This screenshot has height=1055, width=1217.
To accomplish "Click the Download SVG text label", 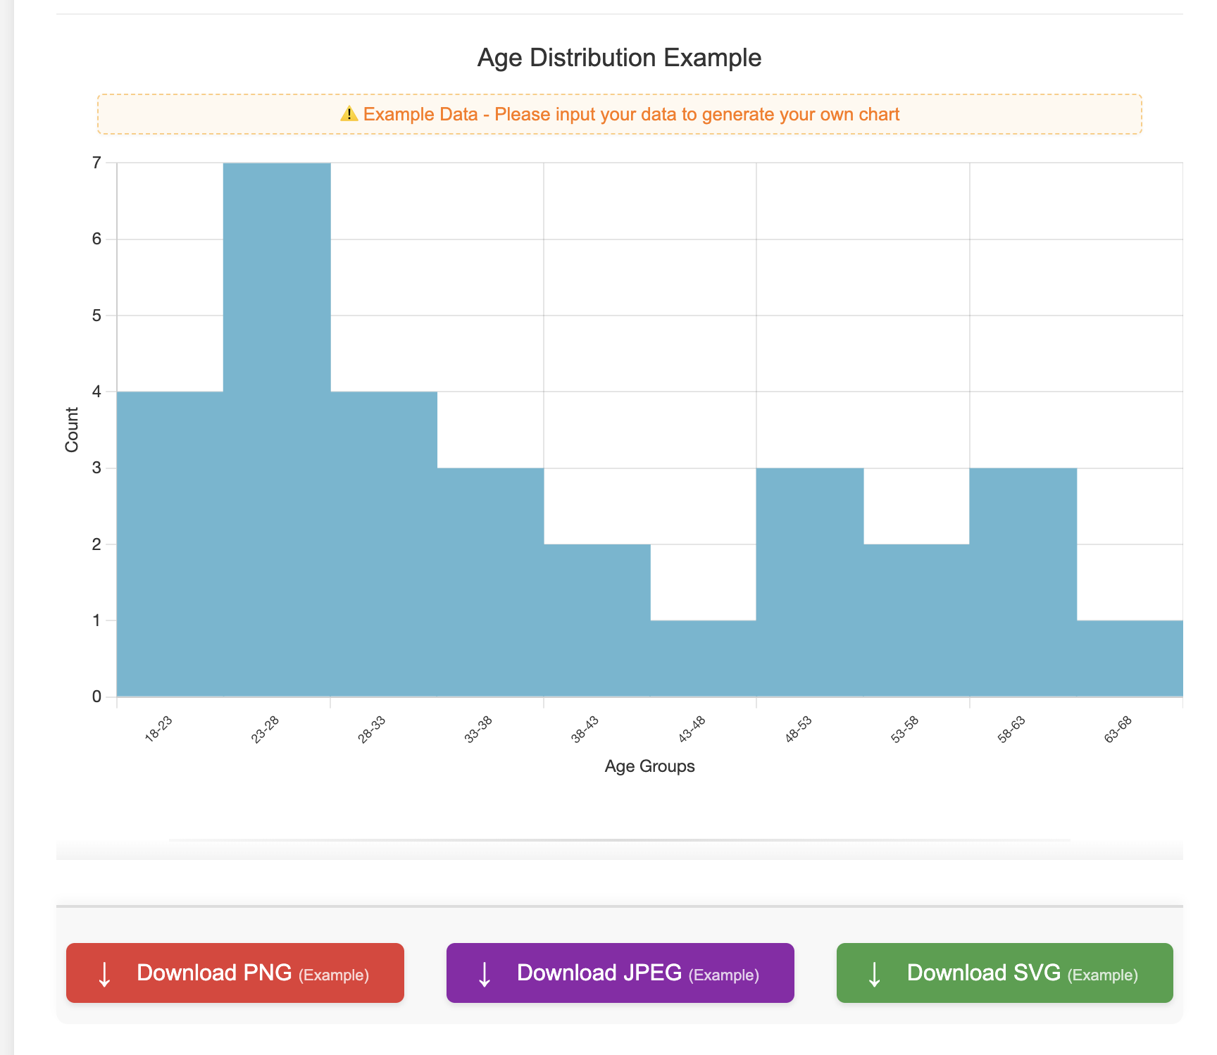I will pos(983,973).
